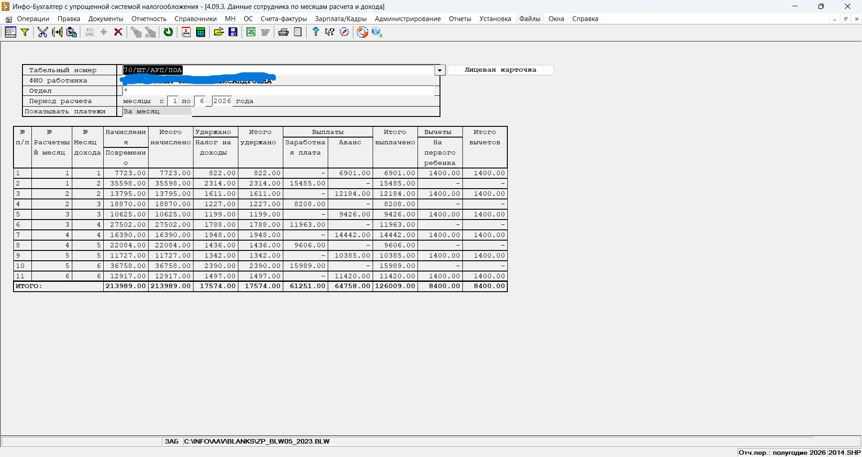Click the first grey pointing hand icon
This screenshot has height=457, width=862.
(136, 32)
